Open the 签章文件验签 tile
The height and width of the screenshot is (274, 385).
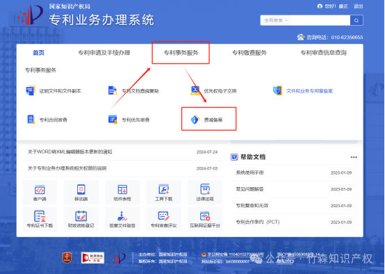[x=122, y=219]
